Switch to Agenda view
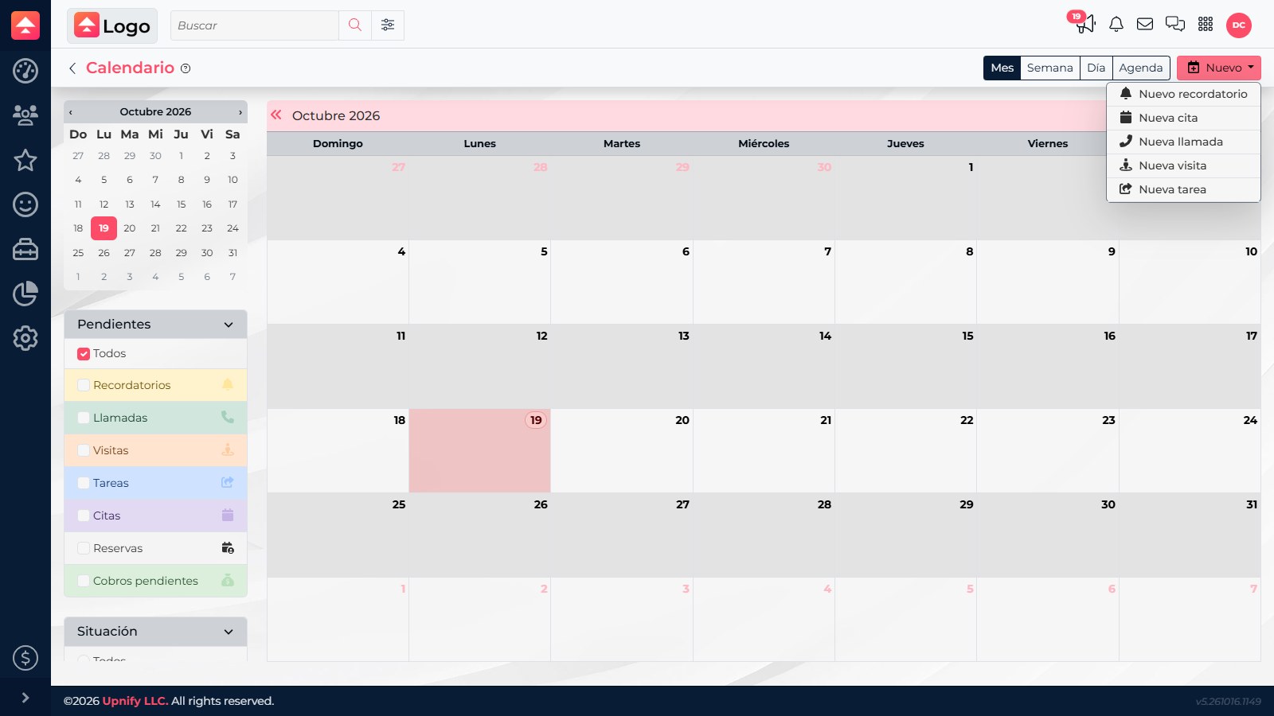The height and width of the screenshot is (716, 1274). pyautogui.click(x=1141, y=68)
